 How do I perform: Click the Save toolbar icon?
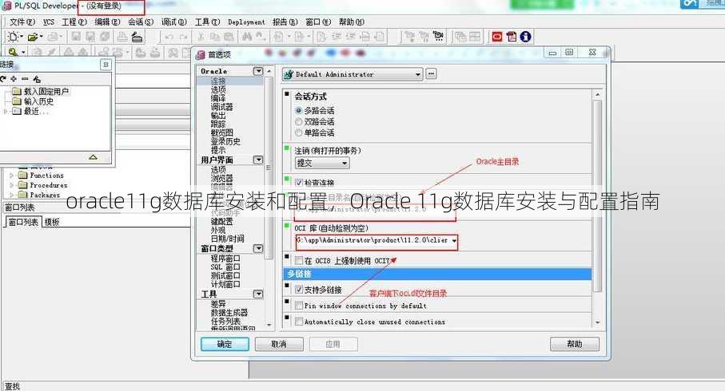pos(76,37)
